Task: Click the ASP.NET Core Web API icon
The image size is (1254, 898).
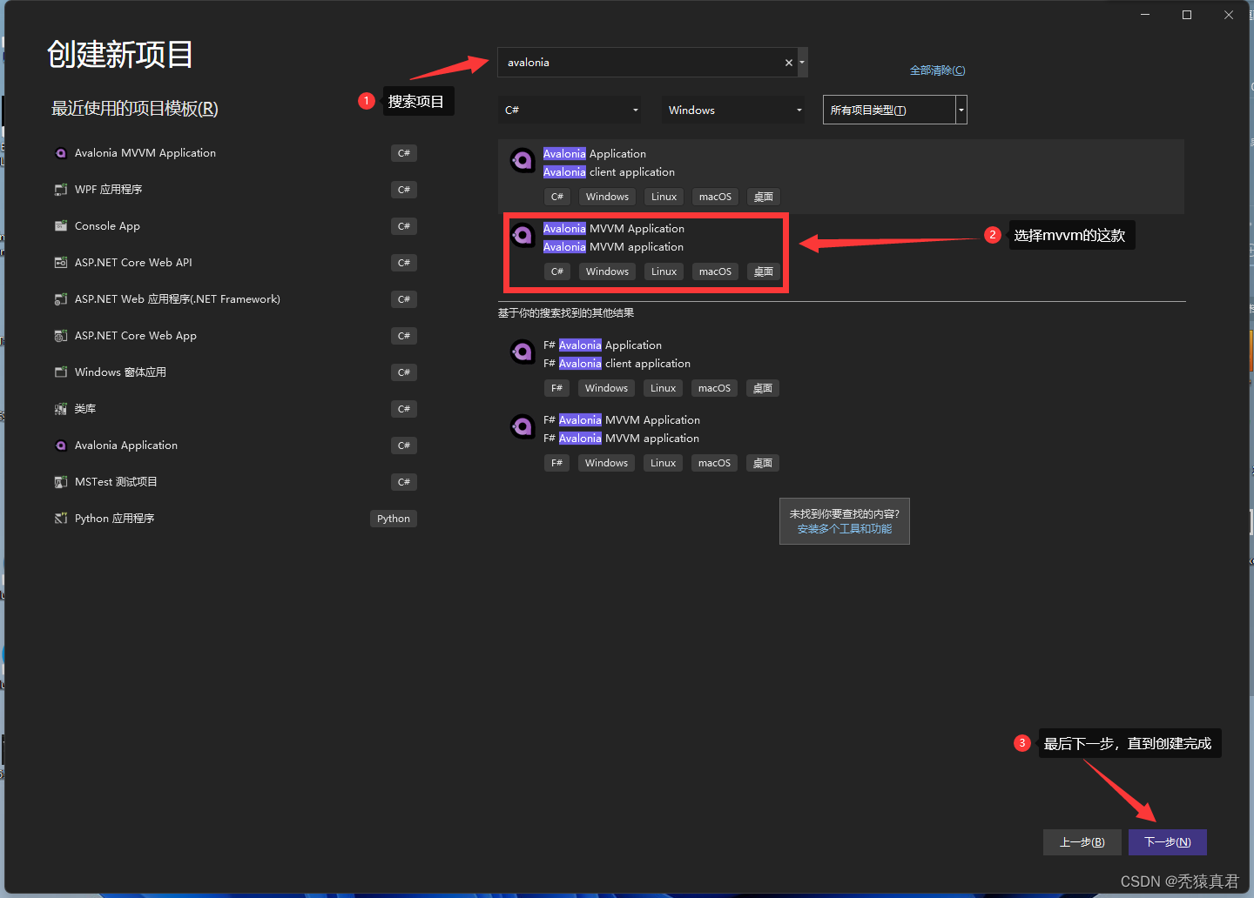Action: [x=61, y=263]
